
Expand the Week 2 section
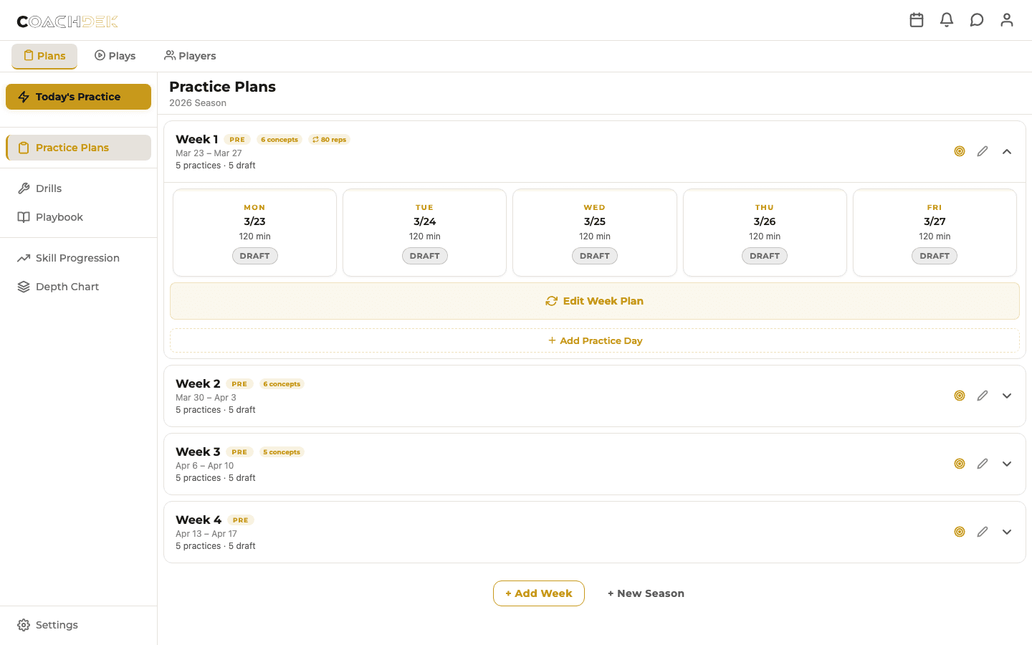(x=1007, y=395)
